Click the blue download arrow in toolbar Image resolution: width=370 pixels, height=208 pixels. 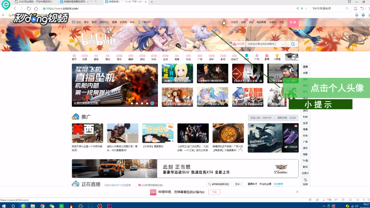point(363,15)
